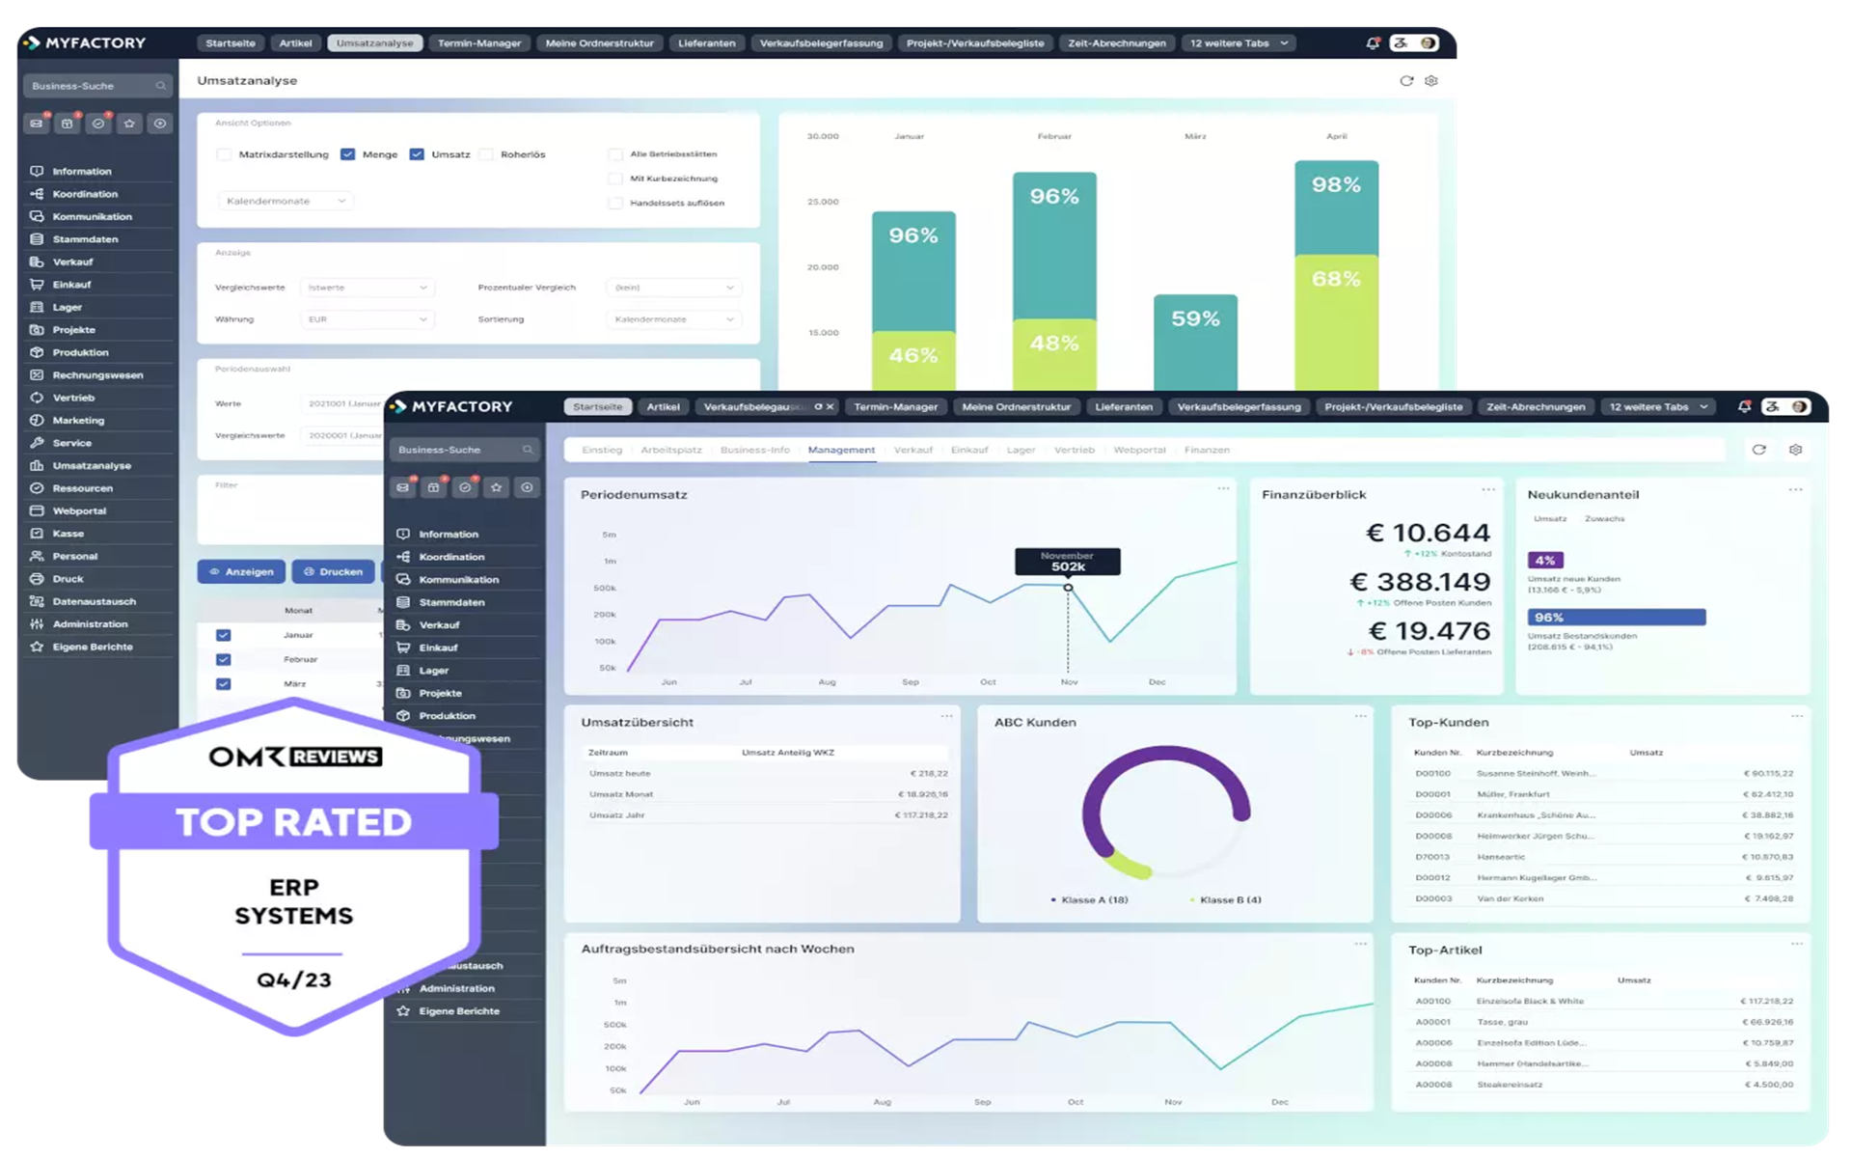This screenshot has height=1158, width=1852.
Task: Click Business-Suche field in front window
Action: click(x=464, y=450)
